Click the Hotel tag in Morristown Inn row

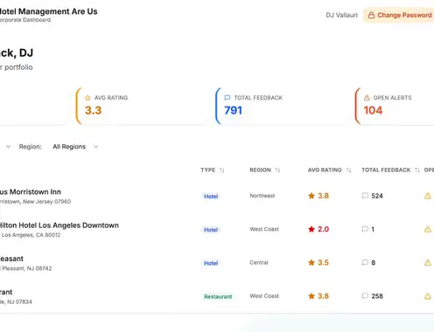click(x=211, y=197)
